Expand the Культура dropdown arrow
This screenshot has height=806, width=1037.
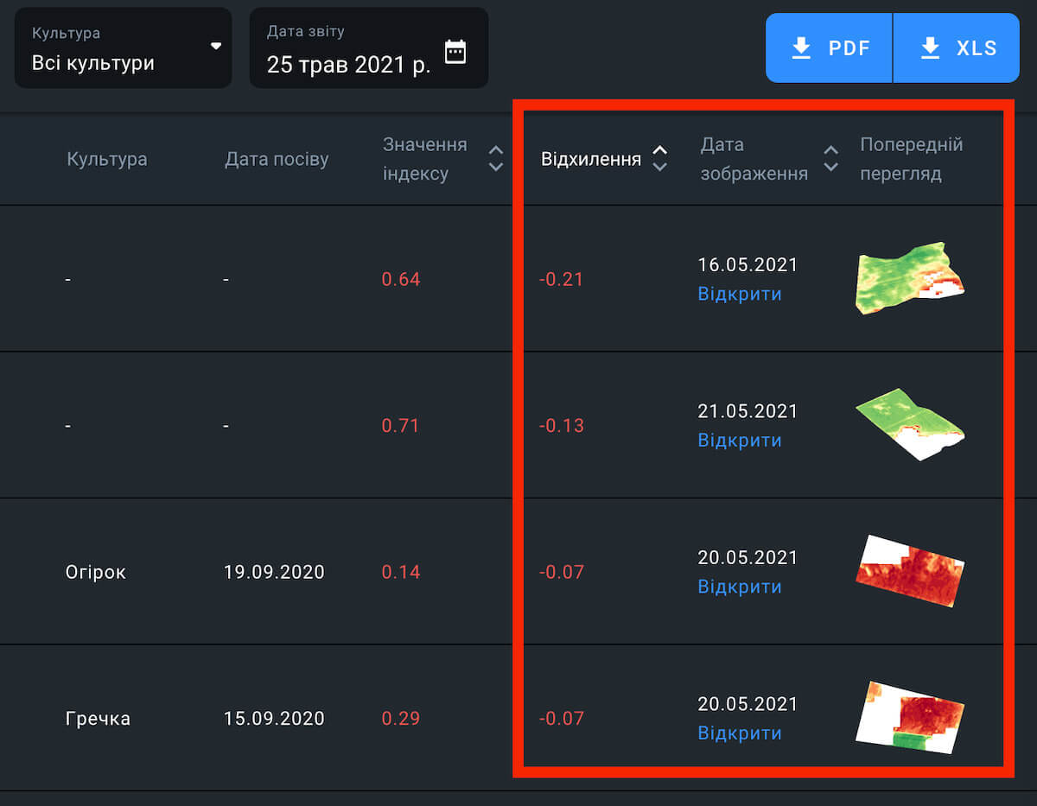[x=216, y=46]
